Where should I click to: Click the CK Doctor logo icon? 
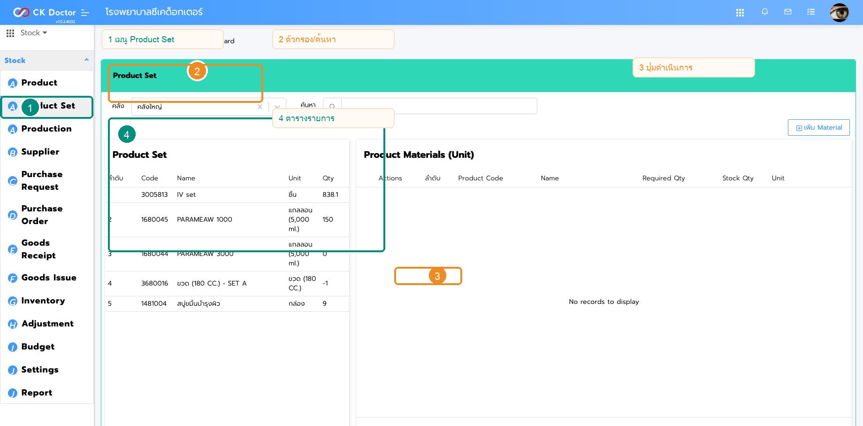pyautogui.click(x=21, y=12)
